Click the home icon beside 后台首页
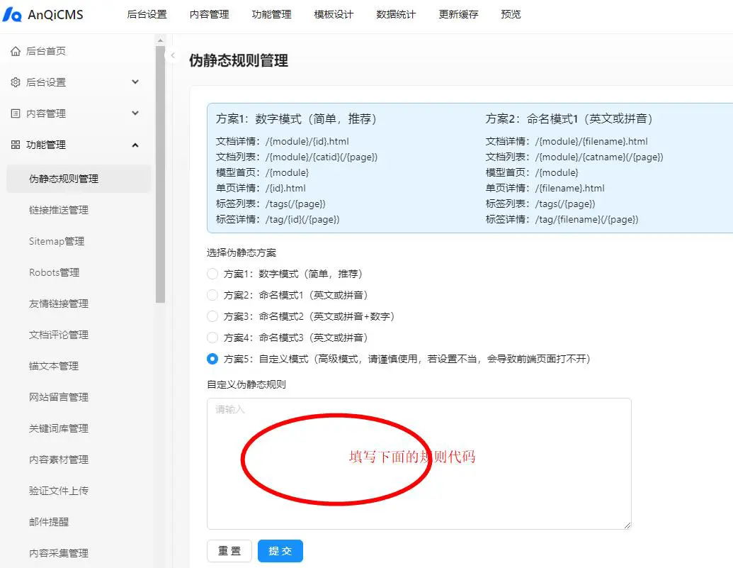This screenshot has height=568, width=733. [16, 51]
